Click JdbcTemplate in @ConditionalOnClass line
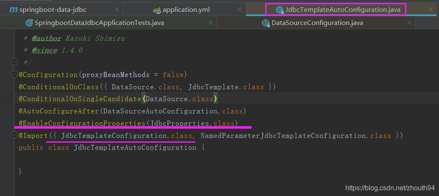Image resolution: width=439 pixels, height=196 pixels. pos(213,87)
